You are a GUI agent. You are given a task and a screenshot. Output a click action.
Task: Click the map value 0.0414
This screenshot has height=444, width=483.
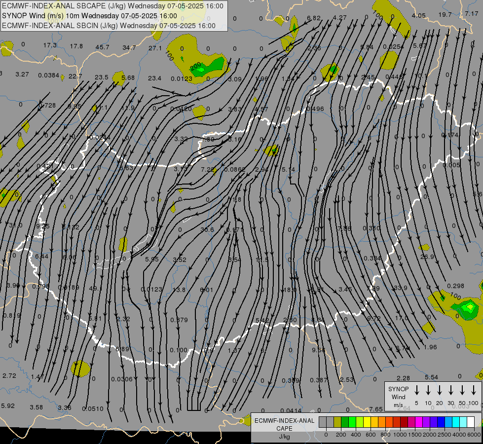click(291, 410)
